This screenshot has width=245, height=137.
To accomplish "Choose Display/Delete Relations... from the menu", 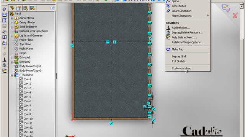I will click(x=188, y=32).
